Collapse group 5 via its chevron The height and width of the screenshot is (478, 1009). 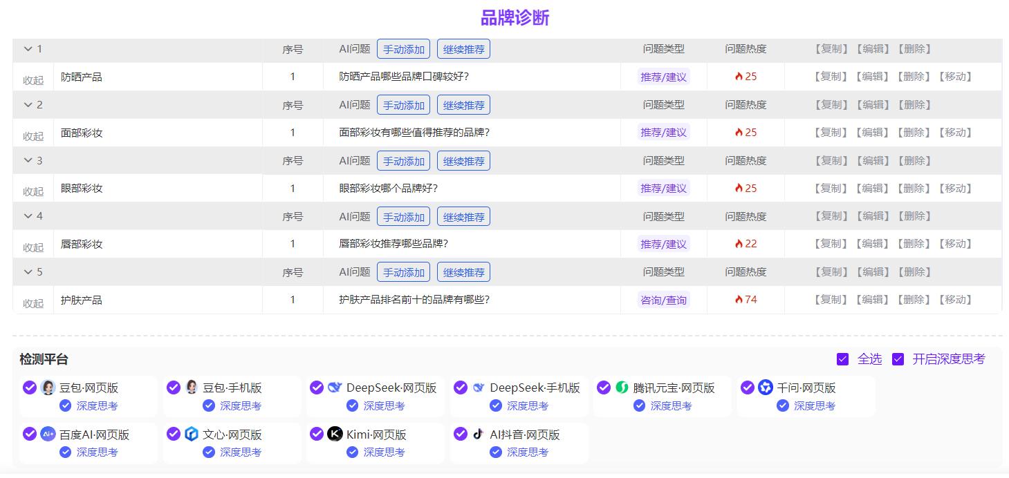[x=28, y=272]
